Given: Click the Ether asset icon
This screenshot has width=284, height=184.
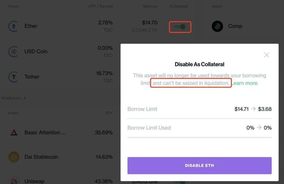Looking at the screenshot, I should pos(13,26).
